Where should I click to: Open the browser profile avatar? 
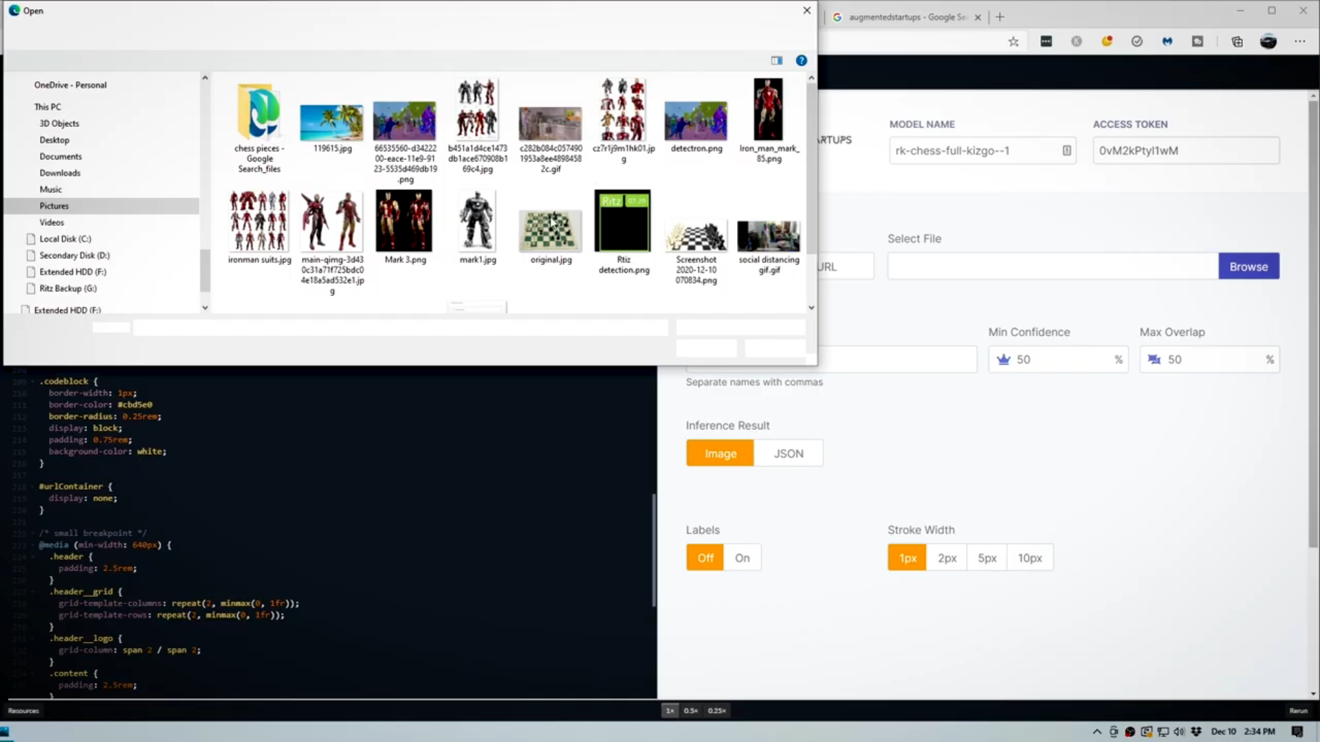tap(1268, 41)
